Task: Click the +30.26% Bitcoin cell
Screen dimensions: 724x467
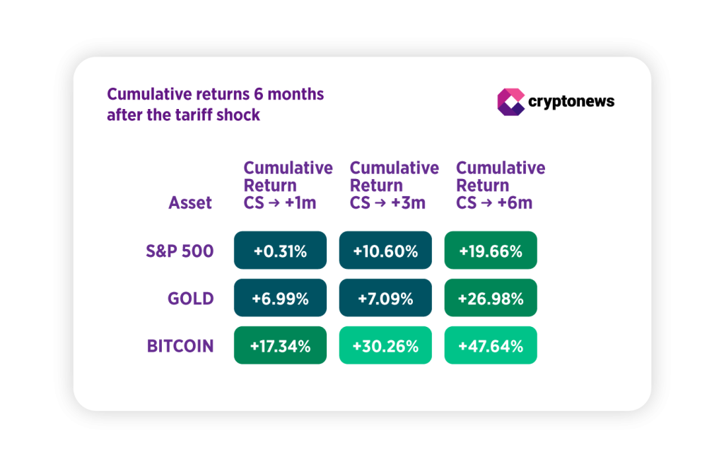Action: tap(385, 345)
